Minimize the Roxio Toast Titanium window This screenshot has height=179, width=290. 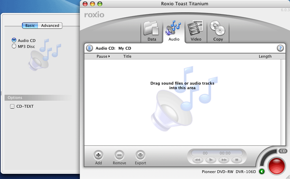tap(92, 4)
